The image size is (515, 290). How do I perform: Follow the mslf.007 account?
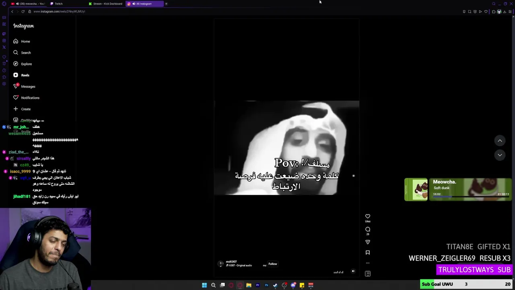[273, 264]
